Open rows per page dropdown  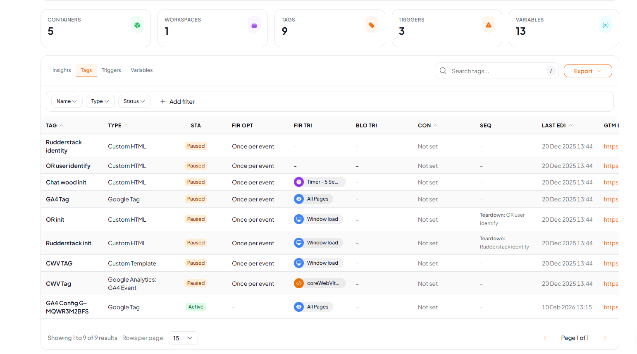click(x=183, y=338)
